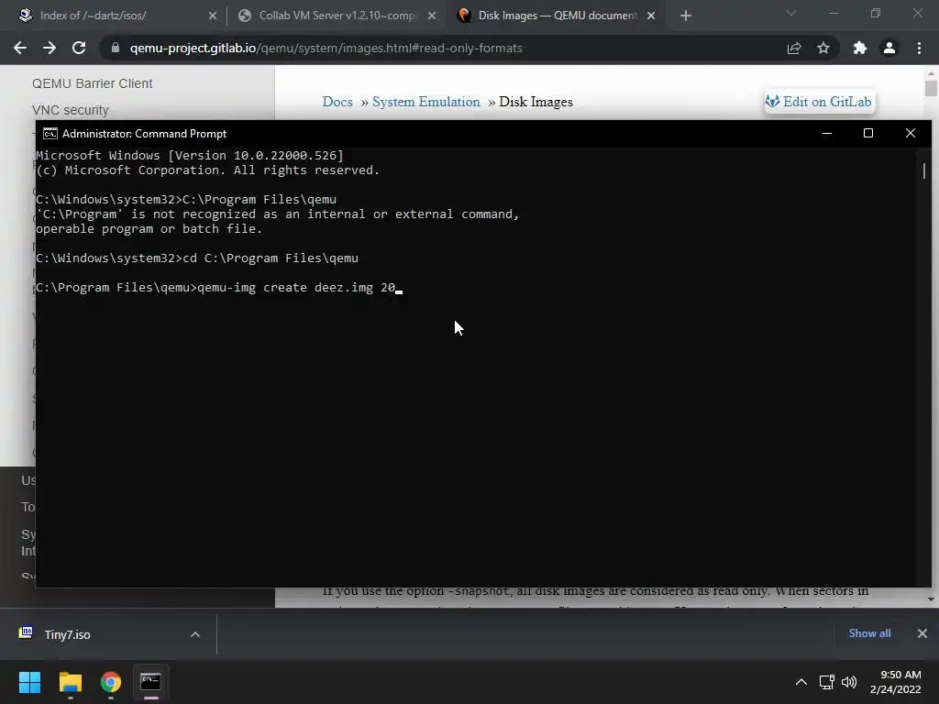Select the Disk Images QEMU documentation tab
Image resolution: width=939 pixels, height=704 pixels.
tap(557, 16)
